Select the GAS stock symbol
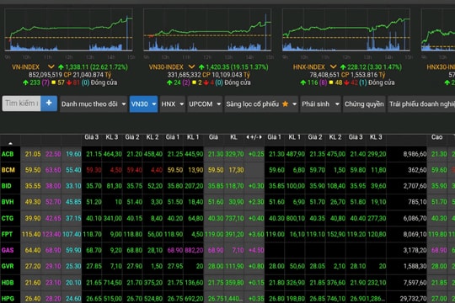The height and width of the screenshot is (303, 455). 8,250
